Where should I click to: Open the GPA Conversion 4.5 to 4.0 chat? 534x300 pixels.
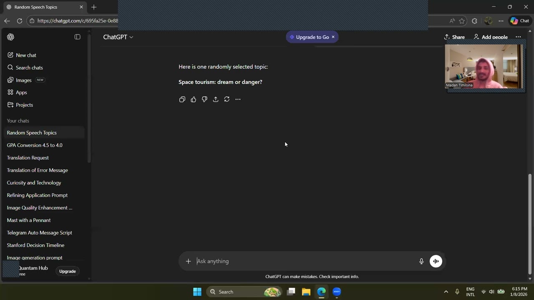click(x=35, y=145)
